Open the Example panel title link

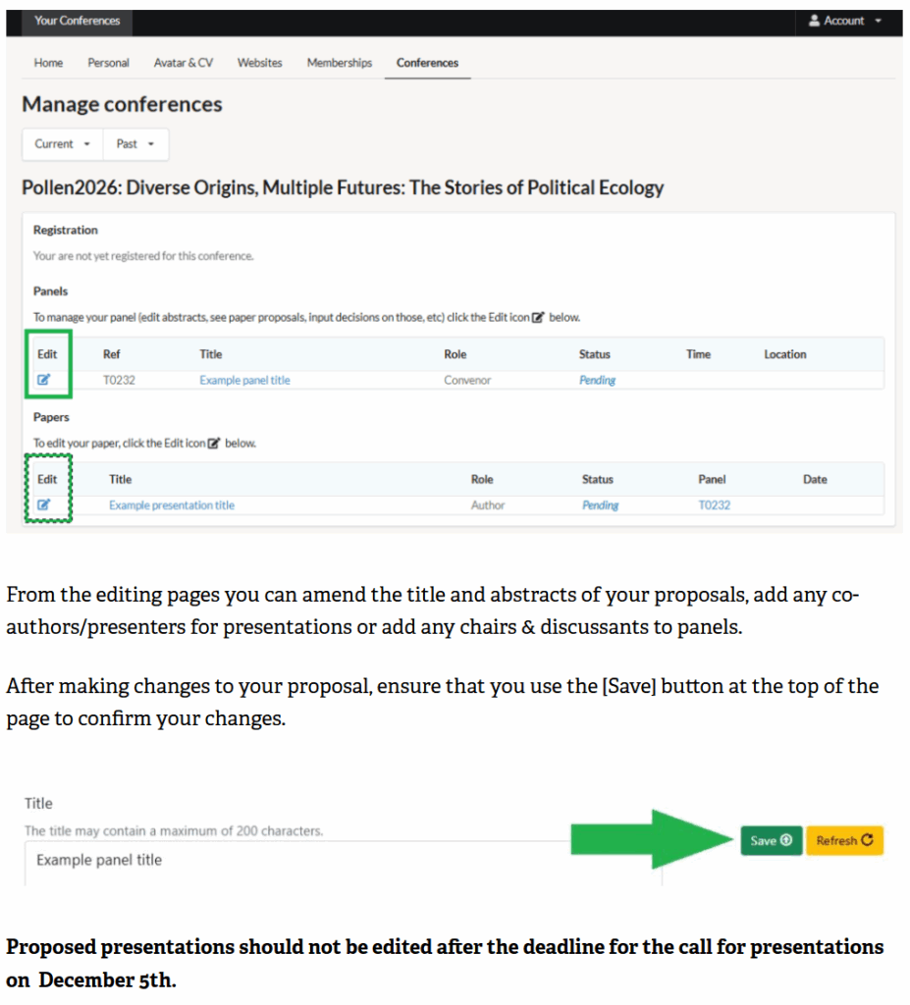click(244, 380)
